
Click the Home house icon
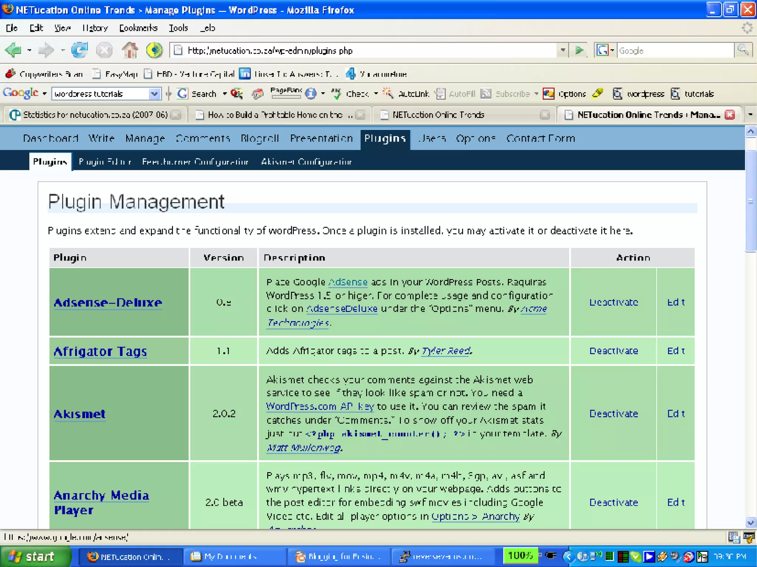tap(130, 50)
